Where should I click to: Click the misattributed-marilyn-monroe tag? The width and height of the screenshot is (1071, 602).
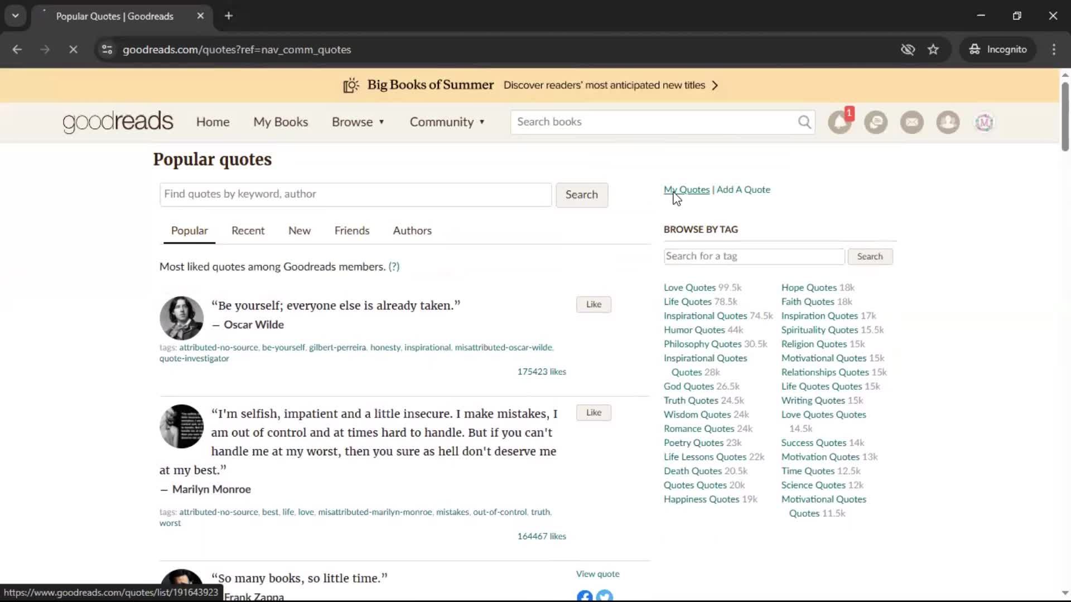coord(375,512)
